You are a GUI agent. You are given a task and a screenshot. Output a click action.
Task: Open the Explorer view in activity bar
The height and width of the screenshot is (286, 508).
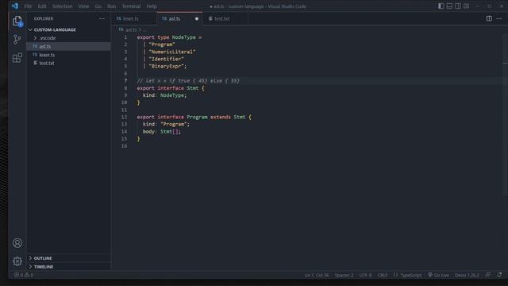pyautogui.click(x=17, y=21)
